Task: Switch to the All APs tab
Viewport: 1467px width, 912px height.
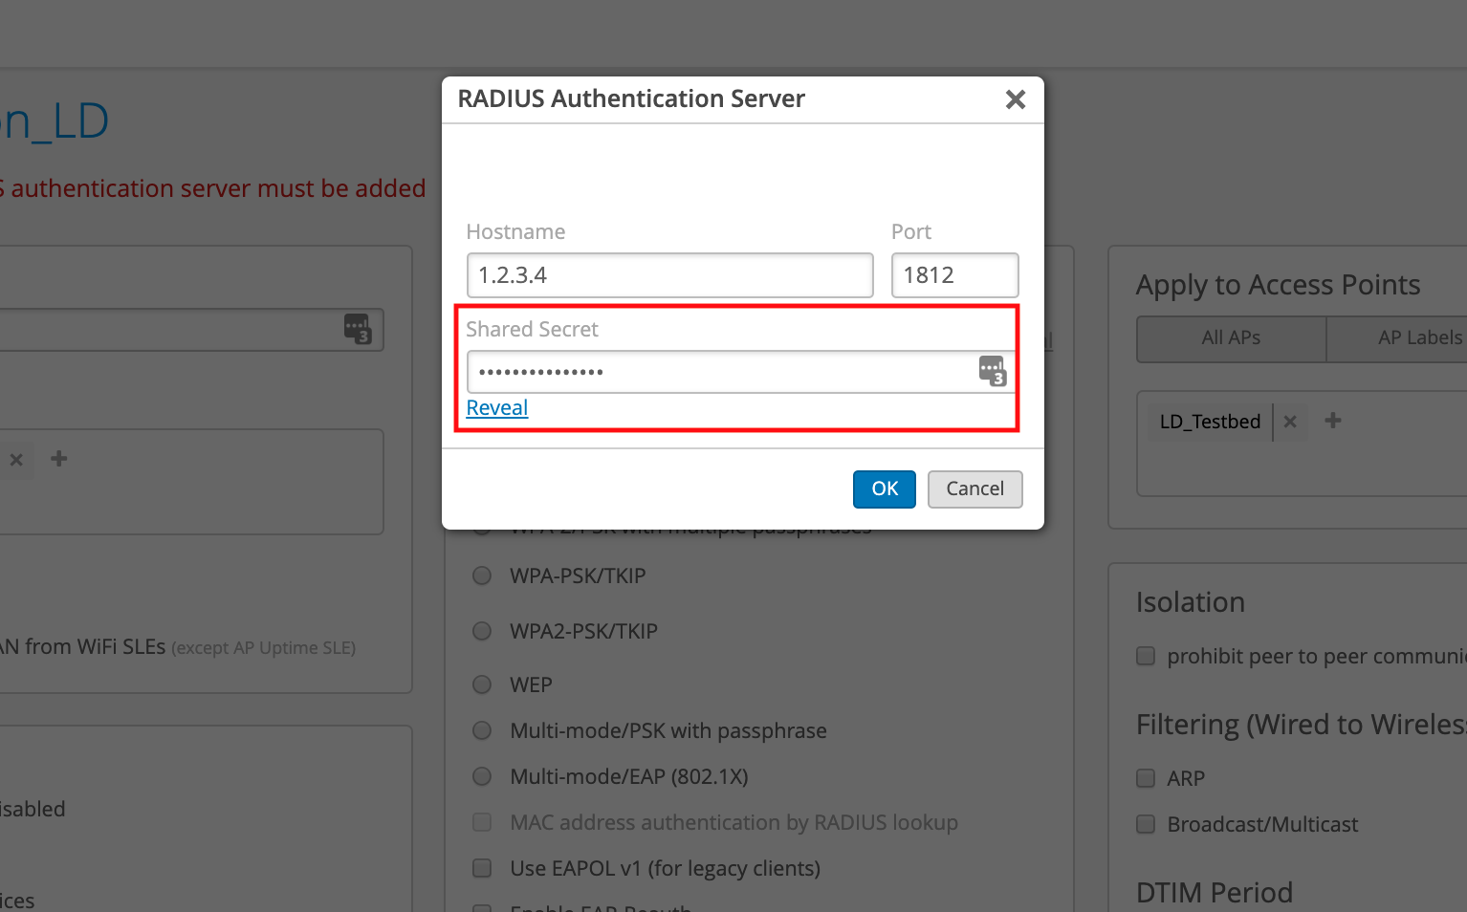Action: [x=1231, y=338]
